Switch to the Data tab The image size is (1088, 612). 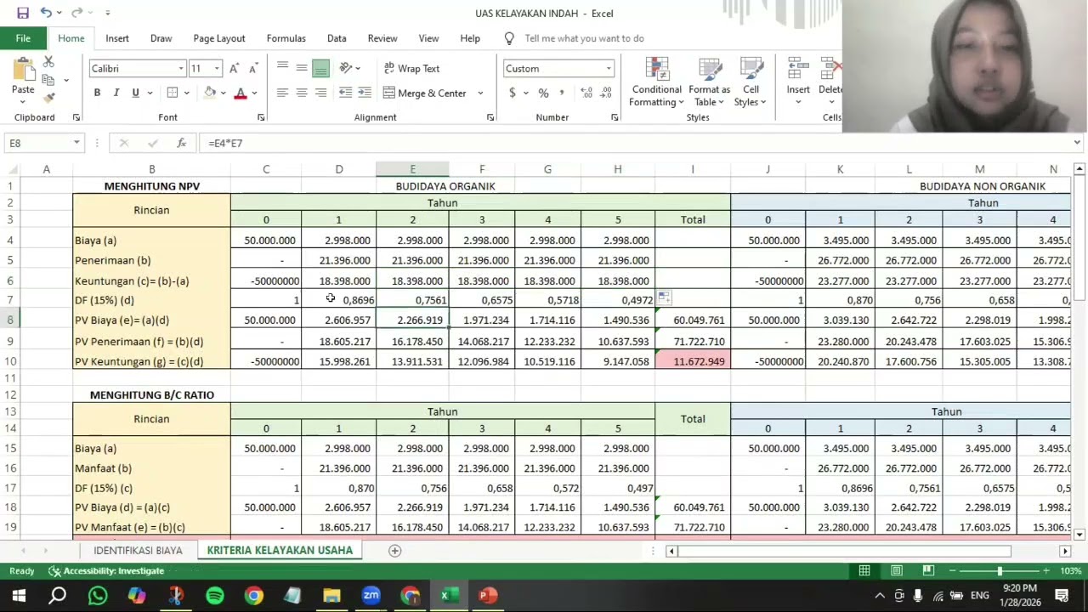[337, 38]
